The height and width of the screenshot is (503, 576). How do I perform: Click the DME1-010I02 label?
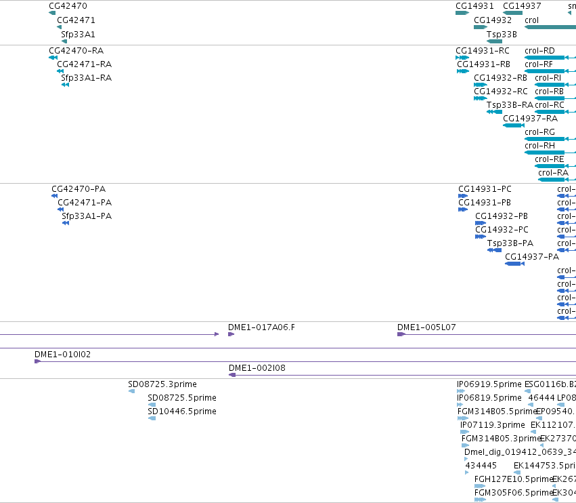point(62,355)
